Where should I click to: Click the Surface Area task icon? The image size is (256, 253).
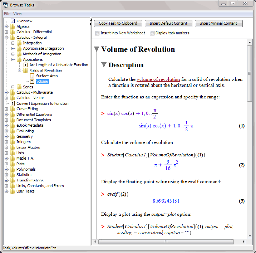pos(33,76)
